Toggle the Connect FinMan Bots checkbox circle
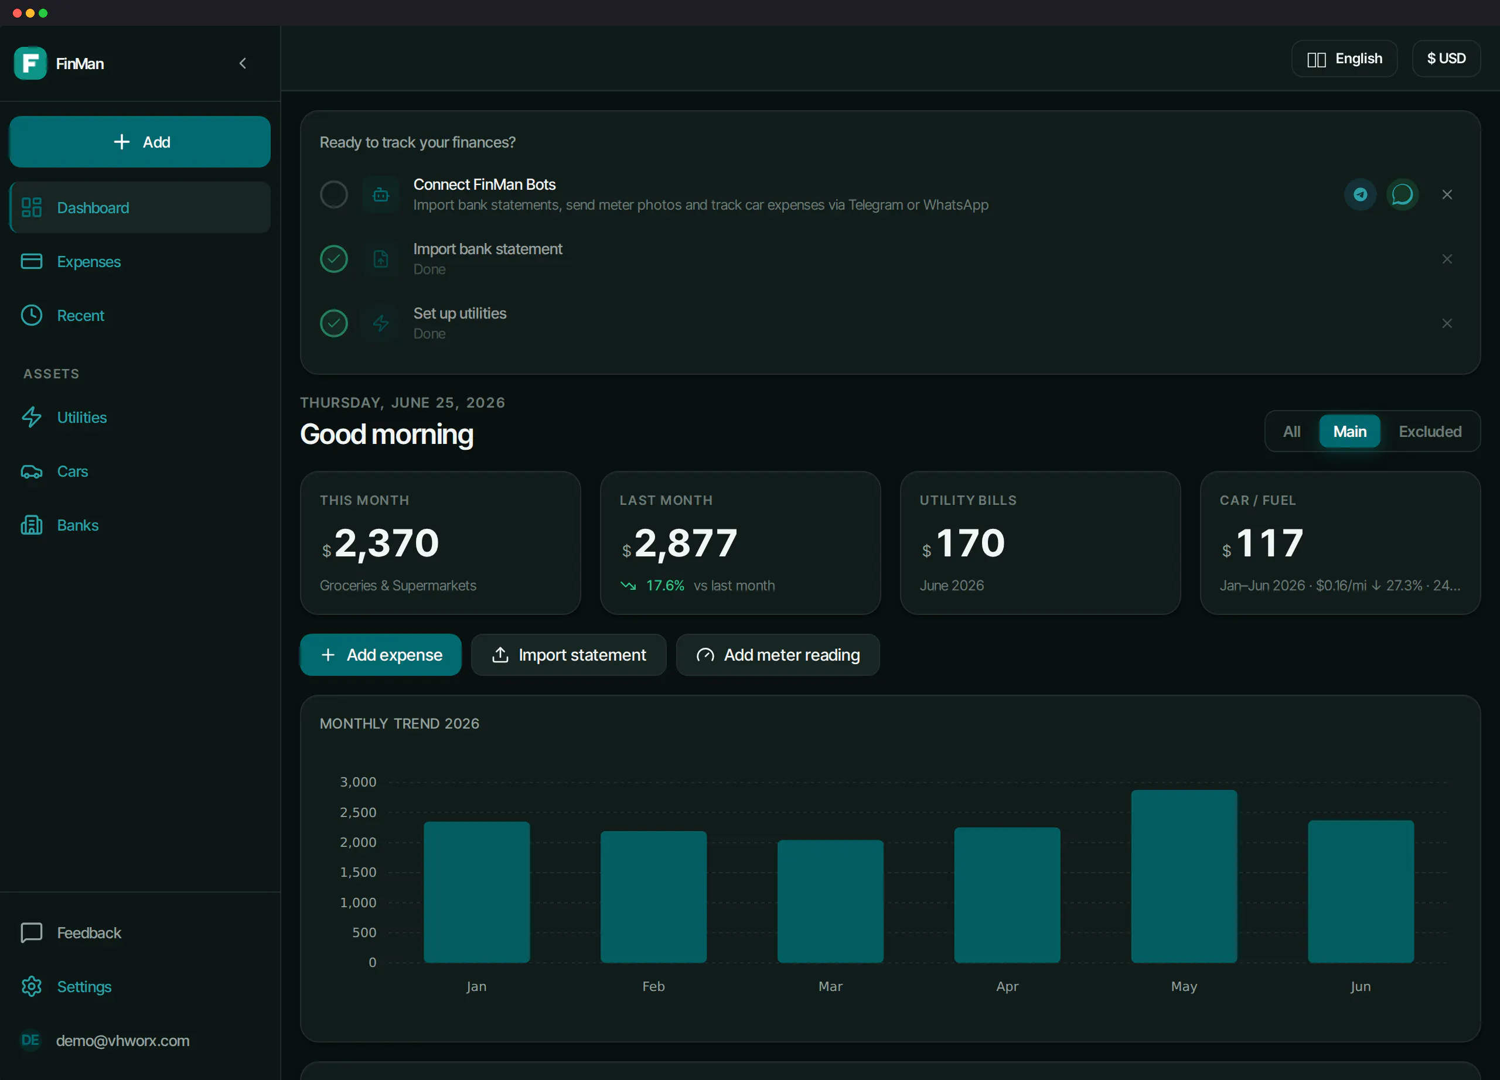This screenshot has width=1500, height=1080. pos(334,195)
